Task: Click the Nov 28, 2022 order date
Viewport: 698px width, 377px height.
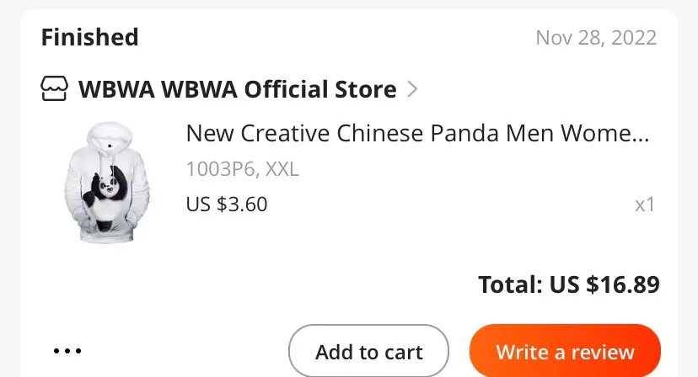Action: tap(596, 38)
